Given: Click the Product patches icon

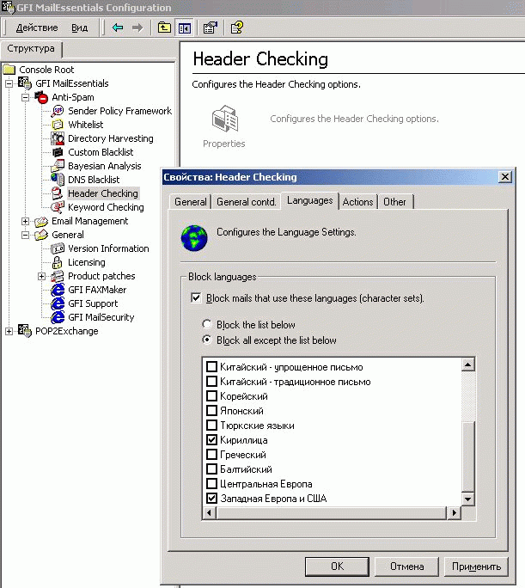Looking at the screenshot, I should [58, 276].
